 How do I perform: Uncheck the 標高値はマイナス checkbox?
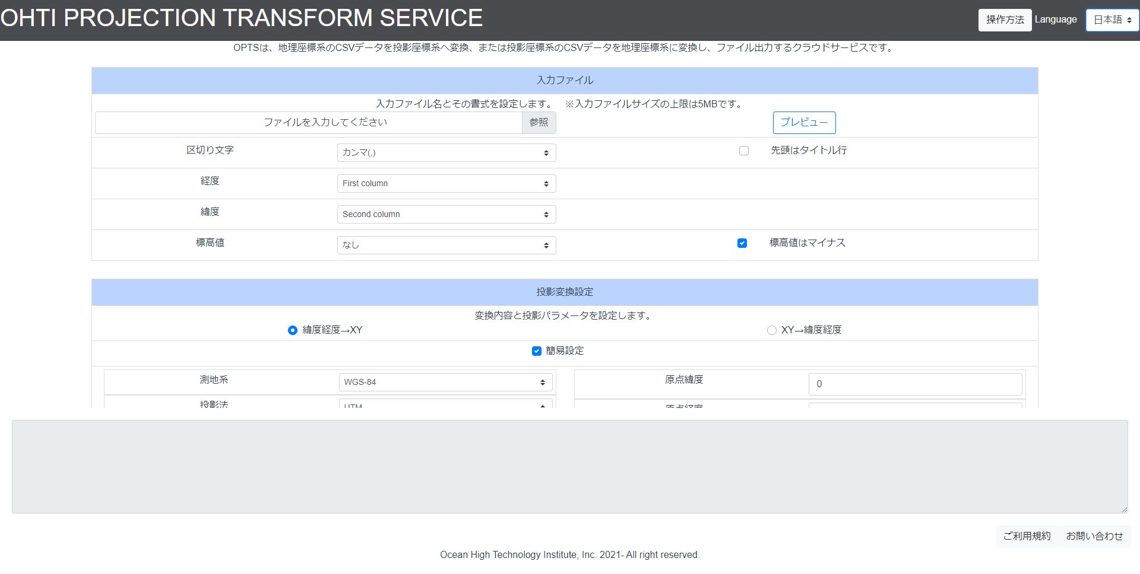[742, 243]
